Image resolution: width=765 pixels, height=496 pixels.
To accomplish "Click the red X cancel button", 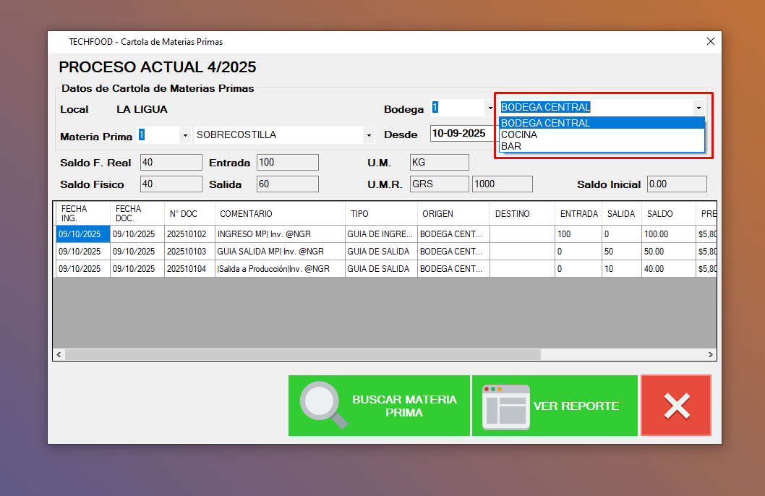I will [676, 406].
